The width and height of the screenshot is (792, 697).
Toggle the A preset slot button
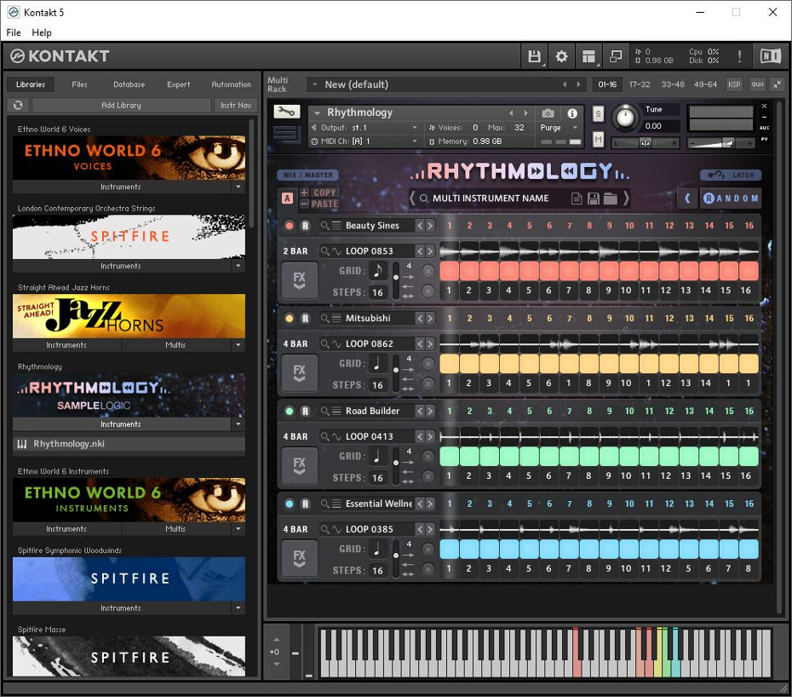click(x=287, y=199)
